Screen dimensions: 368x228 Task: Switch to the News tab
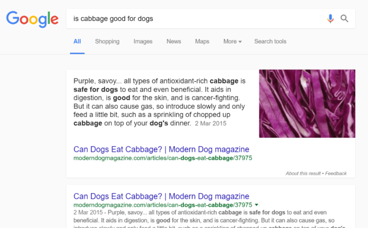(x=174, y=41)
